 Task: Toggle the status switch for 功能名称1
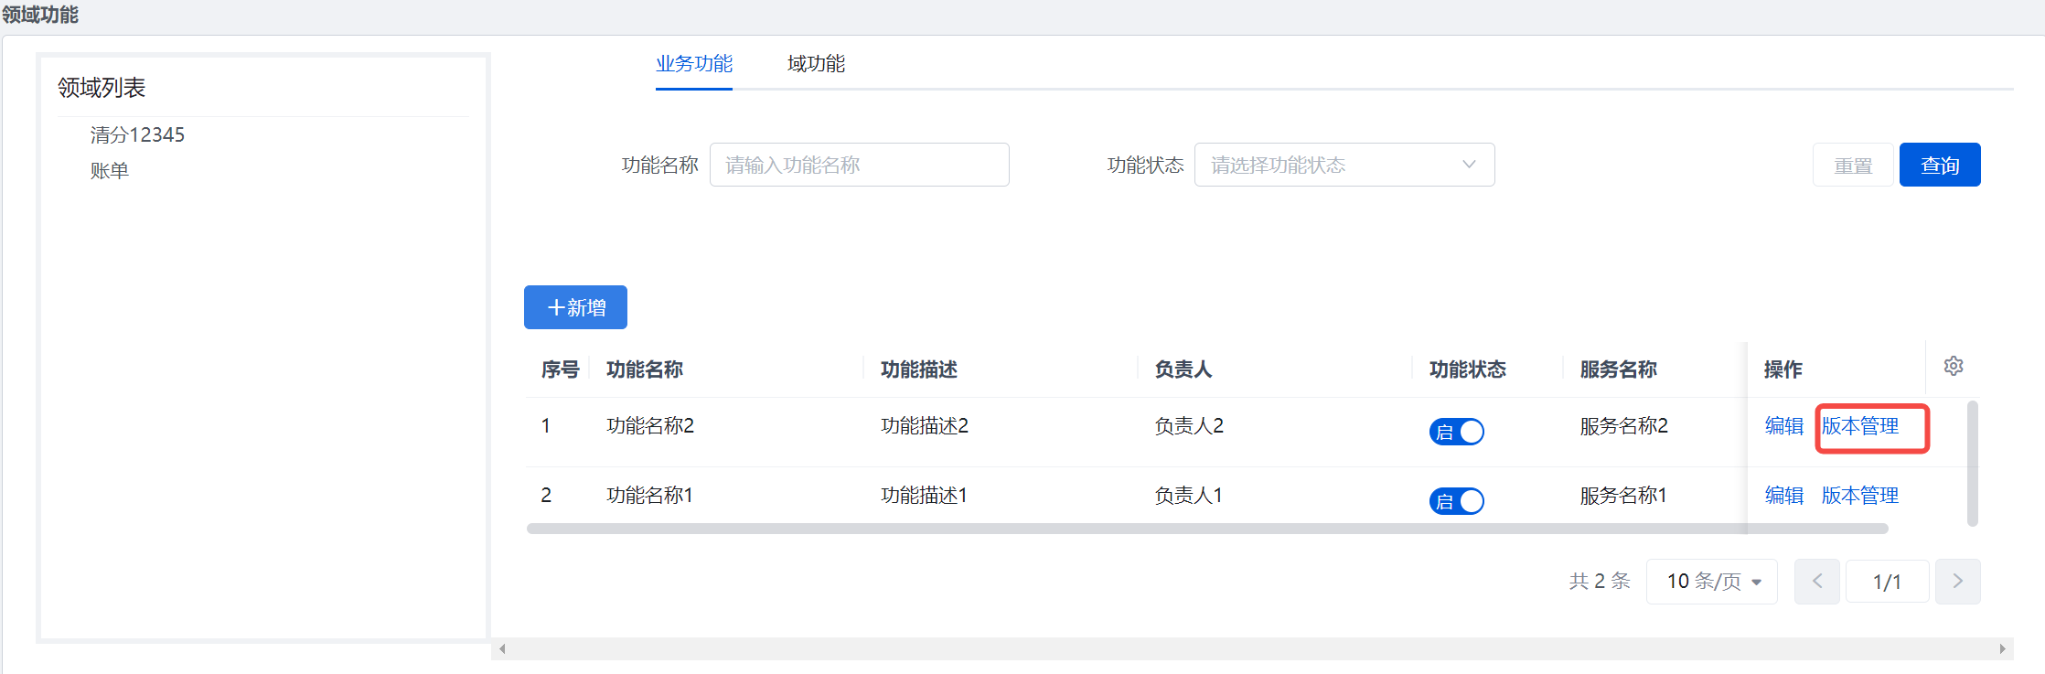tap(1457, 501)
